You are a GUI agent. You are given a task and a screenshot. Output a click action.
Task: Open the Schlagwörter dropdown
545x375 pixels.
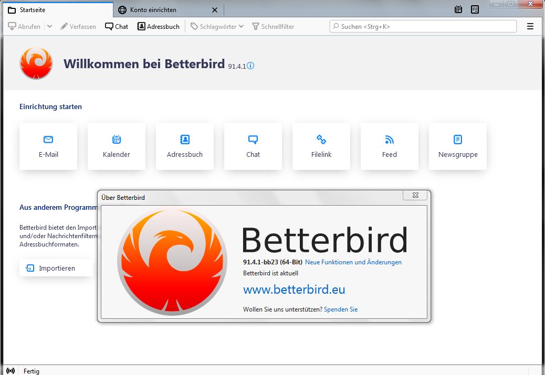pos(217,26)
